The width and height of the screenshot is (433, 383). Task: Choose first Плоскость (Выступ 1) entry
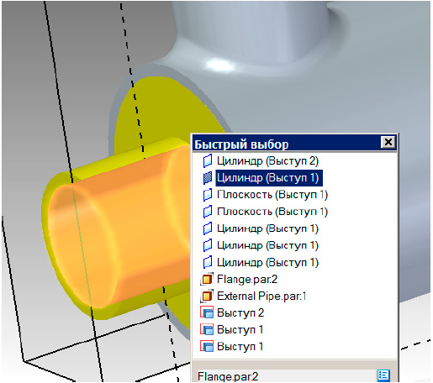click(272, 195)
